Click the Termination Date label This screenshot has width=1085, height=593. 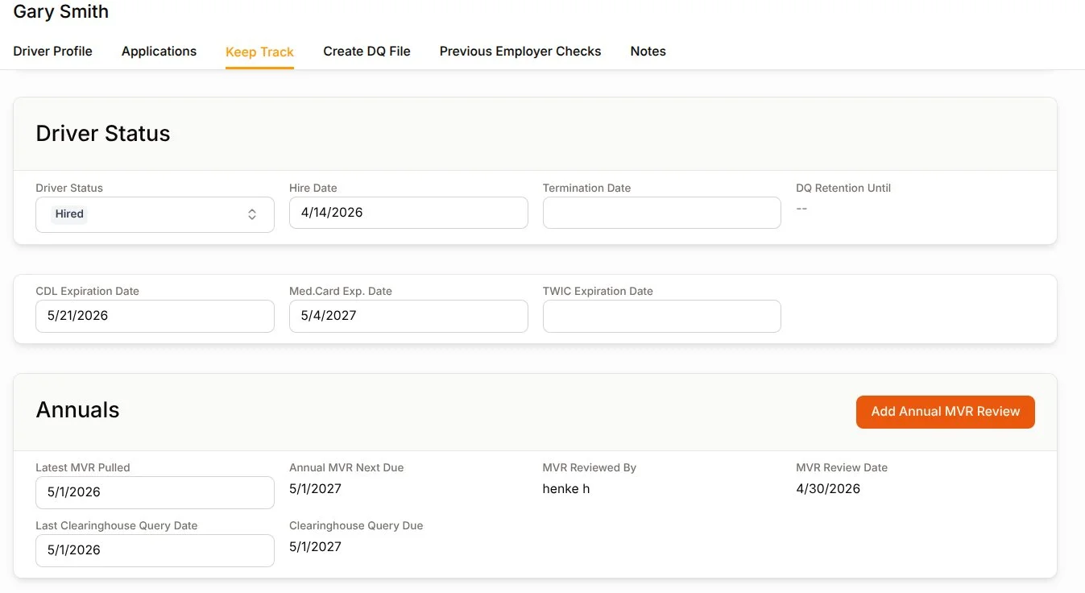point(586,188)
